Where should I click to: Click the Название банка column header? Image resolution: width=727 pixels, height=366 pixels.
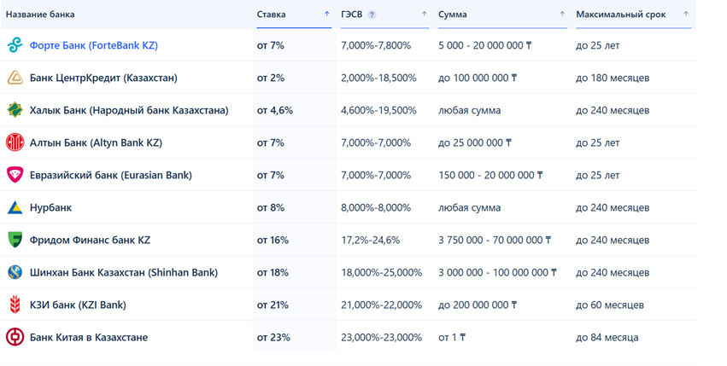click(x=40, y=15)
